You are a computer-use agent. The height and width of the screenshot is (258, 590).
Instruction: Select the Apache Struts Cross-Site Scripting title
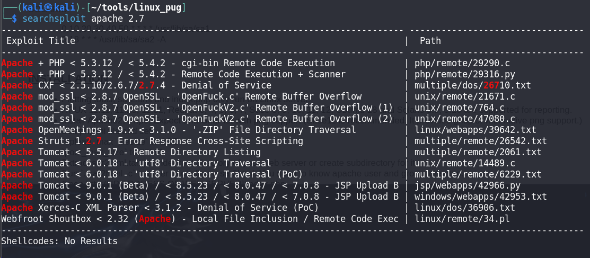[152, 141]
